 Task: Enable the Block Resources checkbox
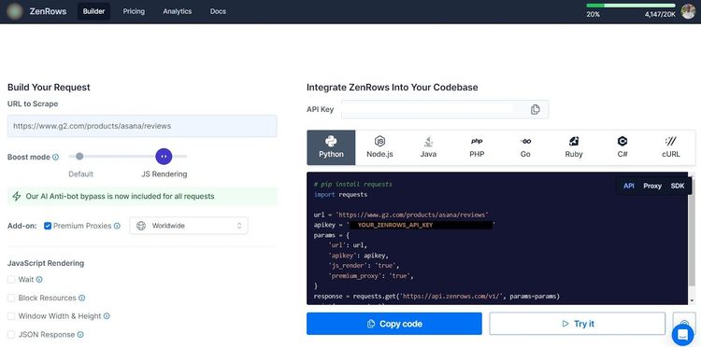tap(11, 298)
